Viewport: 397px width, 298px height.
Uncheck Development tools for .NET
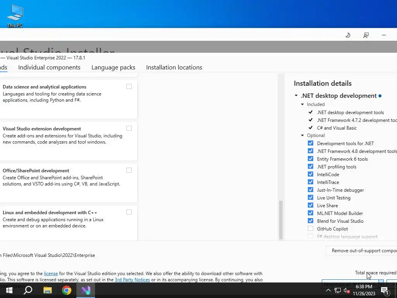click(x=311, y=143)
